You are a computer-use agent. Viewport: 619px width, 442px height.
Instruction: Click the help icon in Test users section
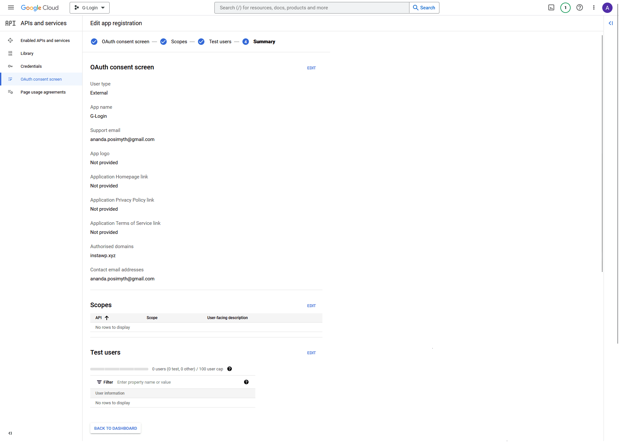pyautogui.click(x=230, y=369)
